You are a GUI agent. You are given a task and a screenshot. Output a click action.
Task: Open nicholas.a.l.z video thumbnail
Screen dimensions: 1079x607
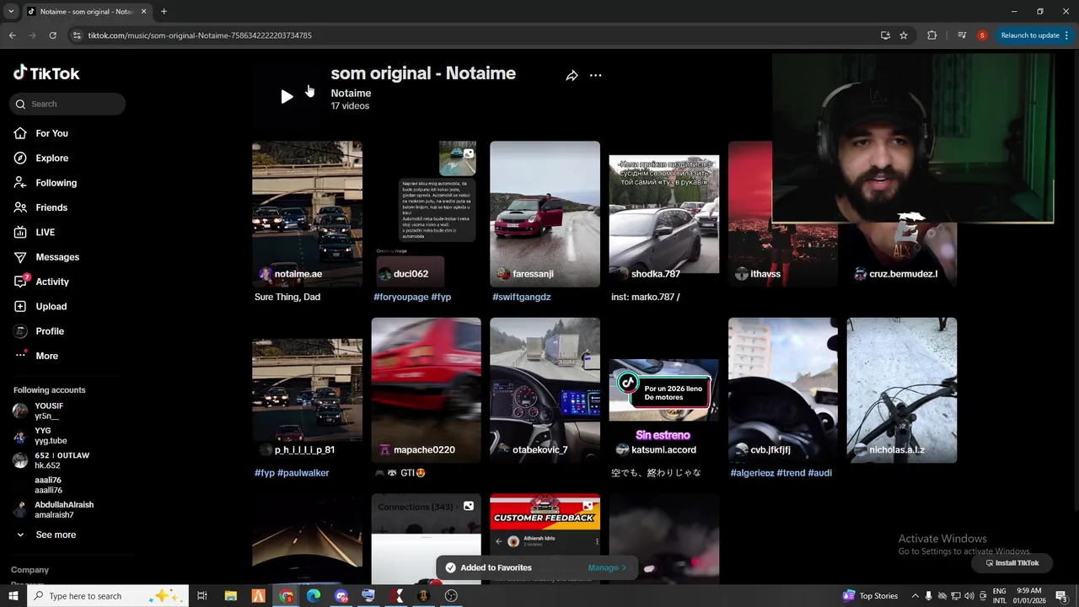(902, 389)
